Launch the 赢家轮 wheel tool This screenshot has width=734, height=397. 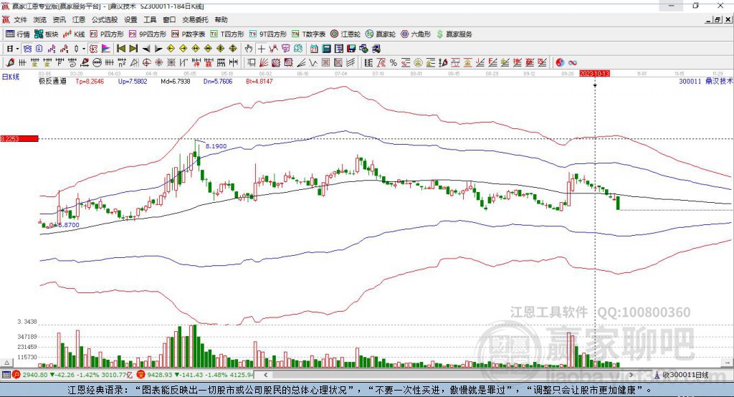coord(381,34)
